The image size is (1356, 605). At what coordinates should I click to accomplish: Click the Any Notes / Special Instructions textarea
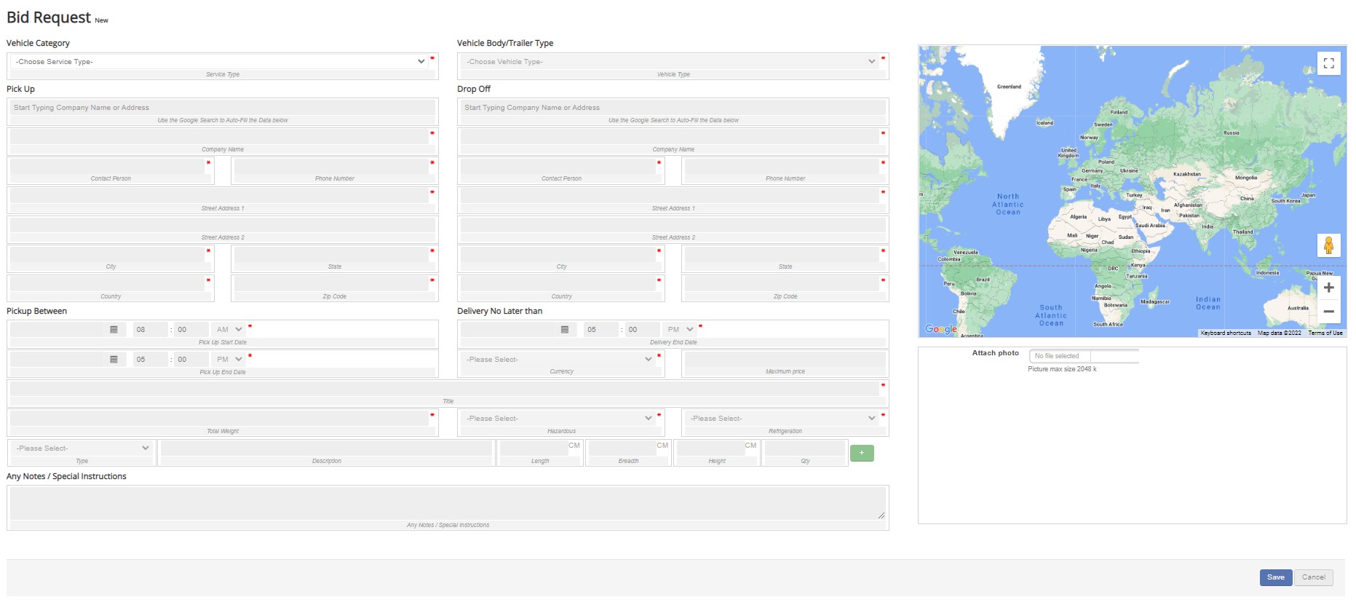pos(447,503)
